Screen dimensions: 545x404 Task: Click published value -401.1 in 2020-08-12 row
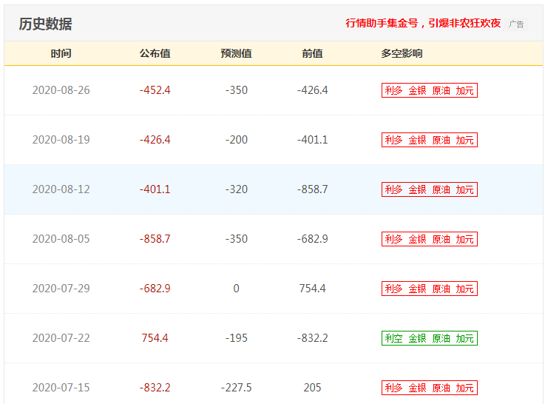pyautogui.click(x=155, y=189)
